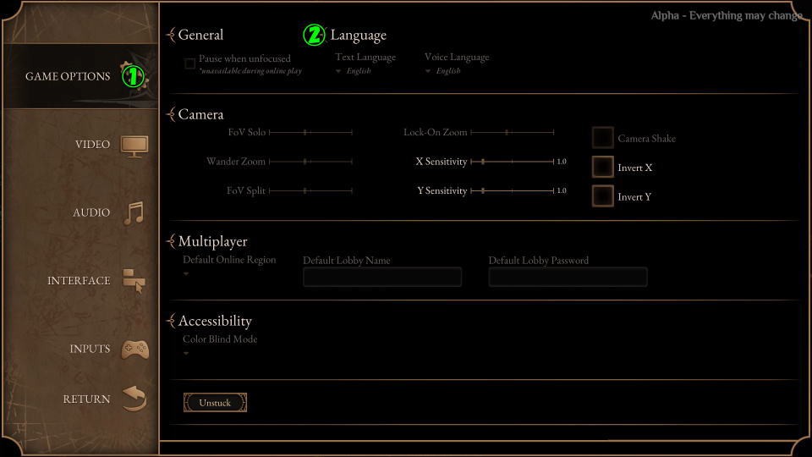This screenshot has height=457, width=812.
Task: Click the Camera section heading
Action: click(201, 114)
